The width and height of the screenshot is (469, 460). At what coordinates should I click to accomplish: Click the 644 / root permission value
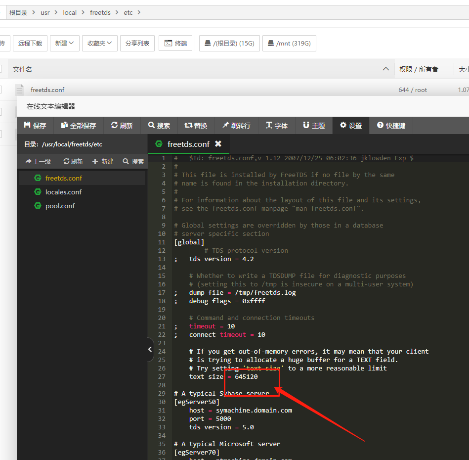click(x=413, y=90)
